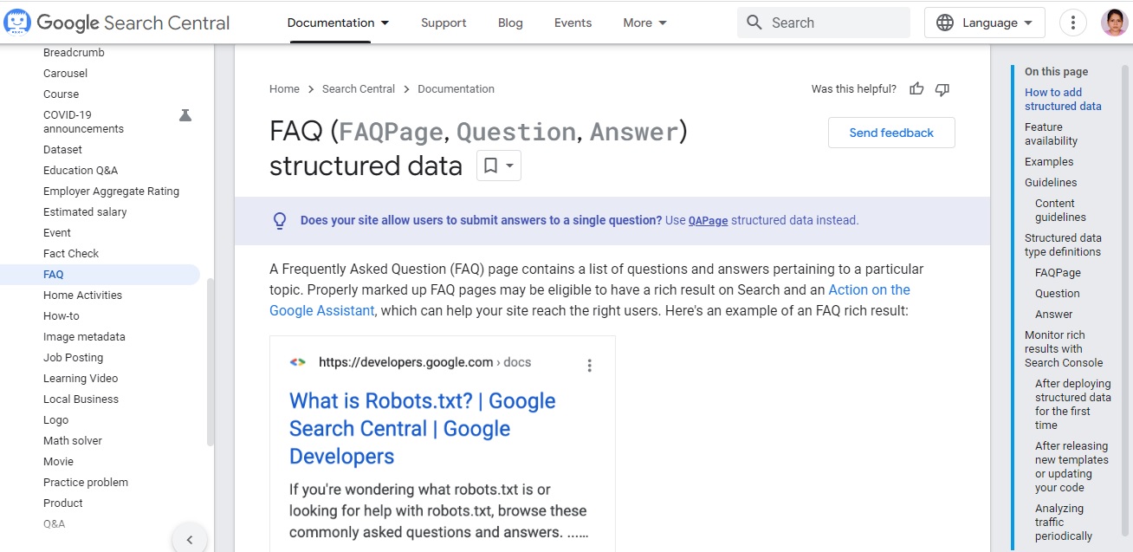
Task: Select Local Business in sidebar
Action: tap(81, 399)
